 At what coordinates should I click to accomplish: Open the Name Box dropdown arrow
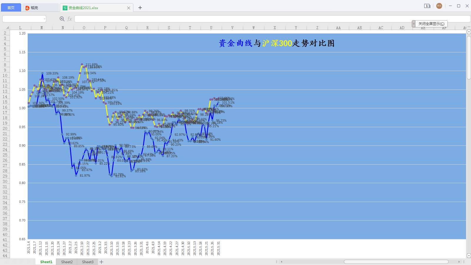point(44,19)
